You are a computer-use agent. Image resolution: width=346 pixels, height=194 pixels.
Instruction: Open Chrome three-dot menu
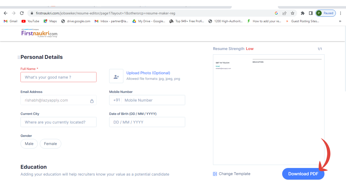(340, 13)
